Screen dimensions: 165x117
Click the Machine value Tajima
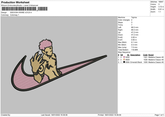click(x=134, y=17)
